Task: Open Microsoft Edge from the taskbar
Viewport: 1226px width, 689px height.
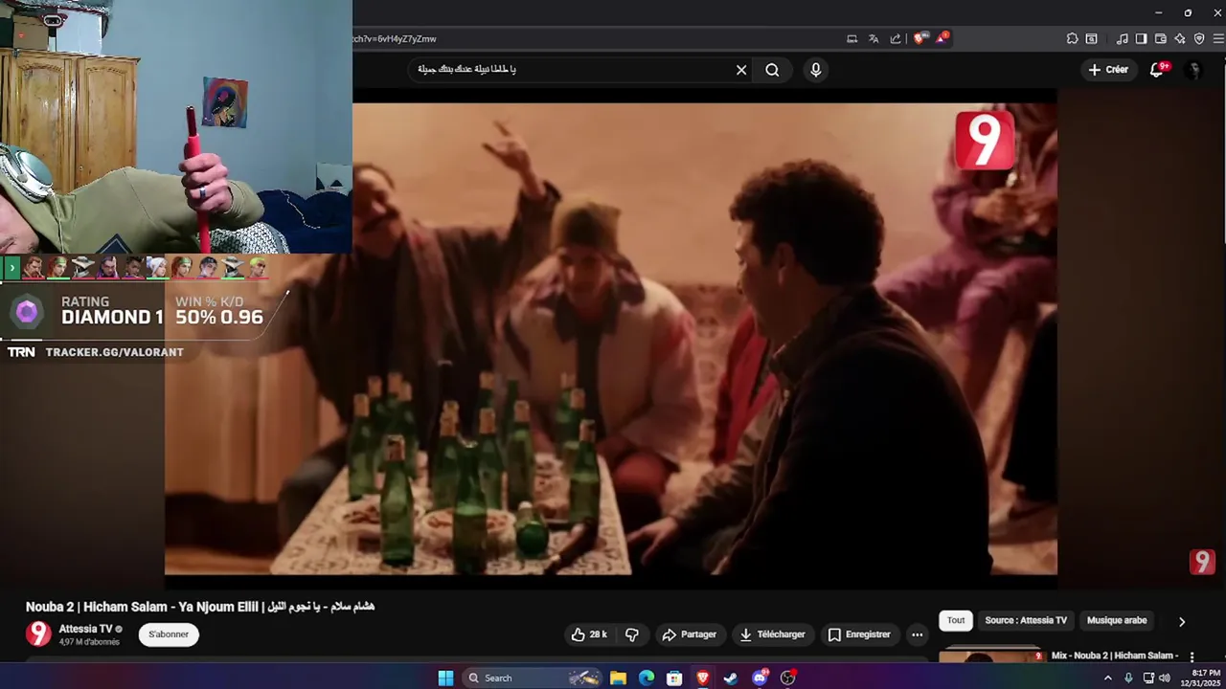Action: [647, 678]
